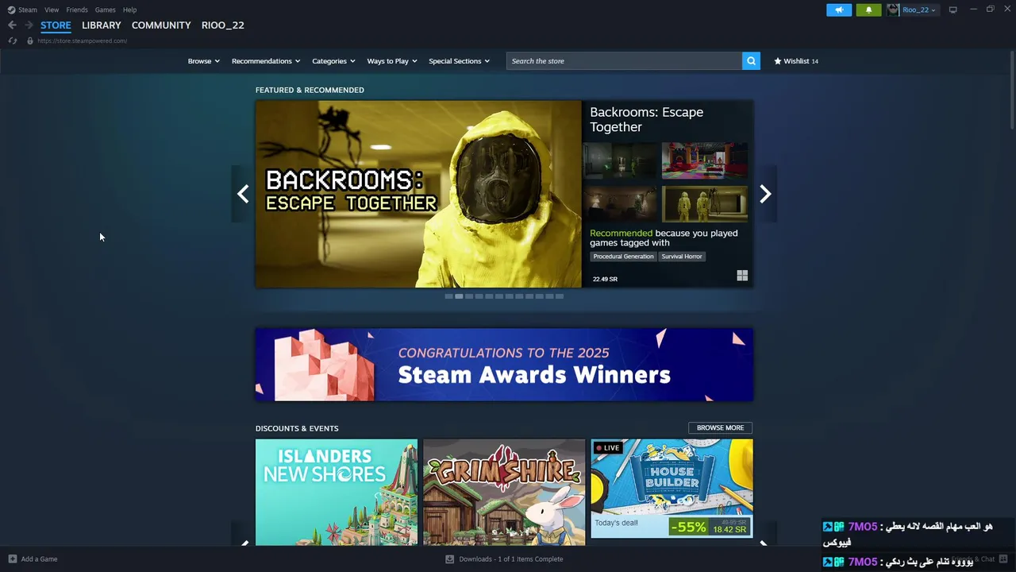The image size is (1016, 572).
Task: Open the Wishlist link
Action: (x=796, y=61)
